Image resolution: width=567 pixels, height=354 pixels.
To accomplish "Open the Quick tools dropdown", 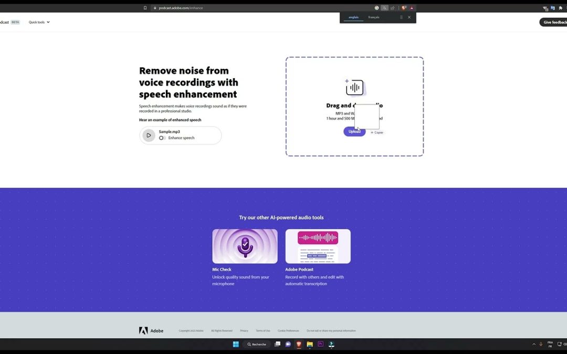I will coord(39,22).
